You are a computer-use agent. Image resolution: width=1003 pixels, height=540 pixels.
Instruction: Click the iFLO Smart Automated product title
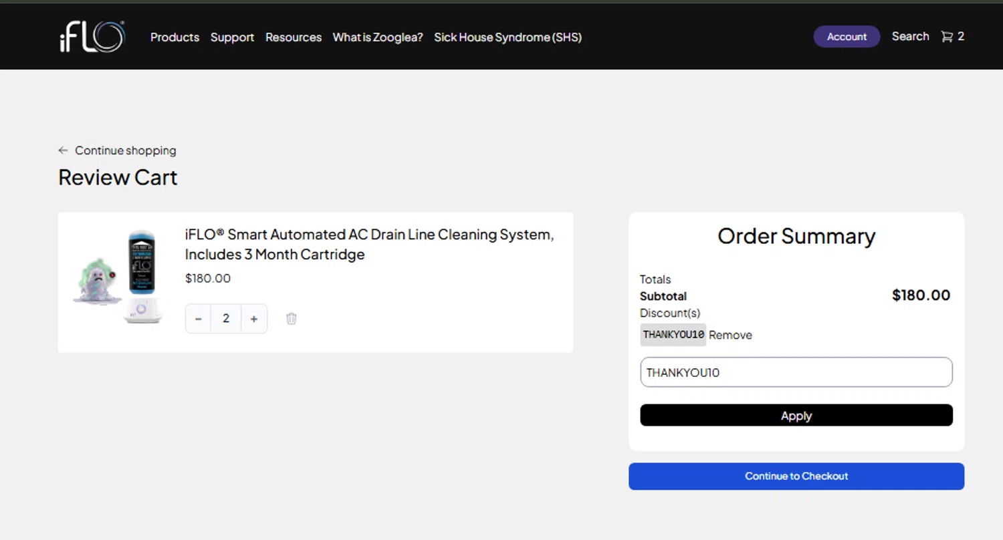369,245
